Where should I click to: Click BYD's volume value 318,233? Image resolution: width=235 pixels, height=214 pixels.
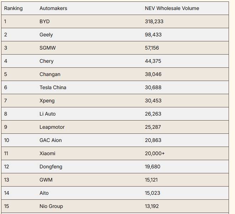(x=154, y=21)
